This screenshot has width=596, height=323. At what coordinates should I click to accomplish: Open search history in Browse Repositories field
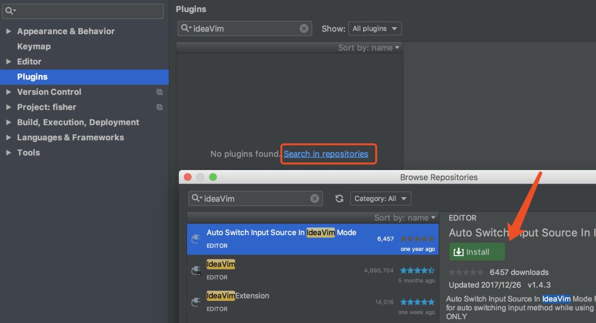(x=196, y=198)
